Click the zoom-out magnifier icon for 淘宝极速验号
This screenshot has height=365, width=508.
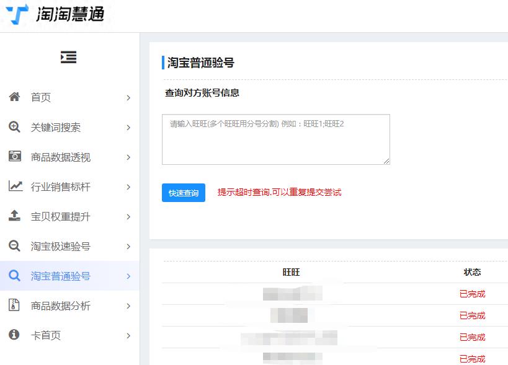(15, 246)
